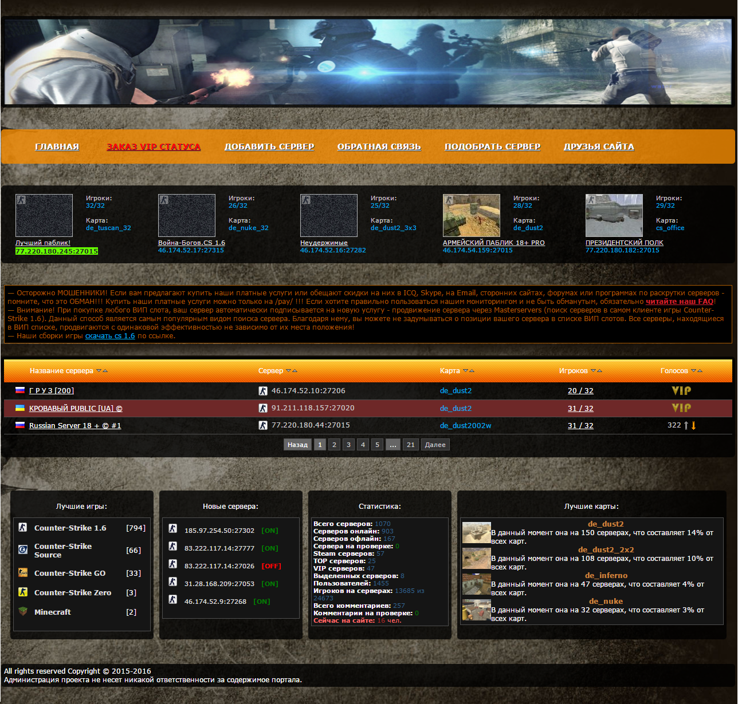Viewport: 738px width, 704px height.
Task: Select ПОДОБРАТЬ СЕРВЕР in the navigation
Action: pyautogui.click(x=493, y=147)
